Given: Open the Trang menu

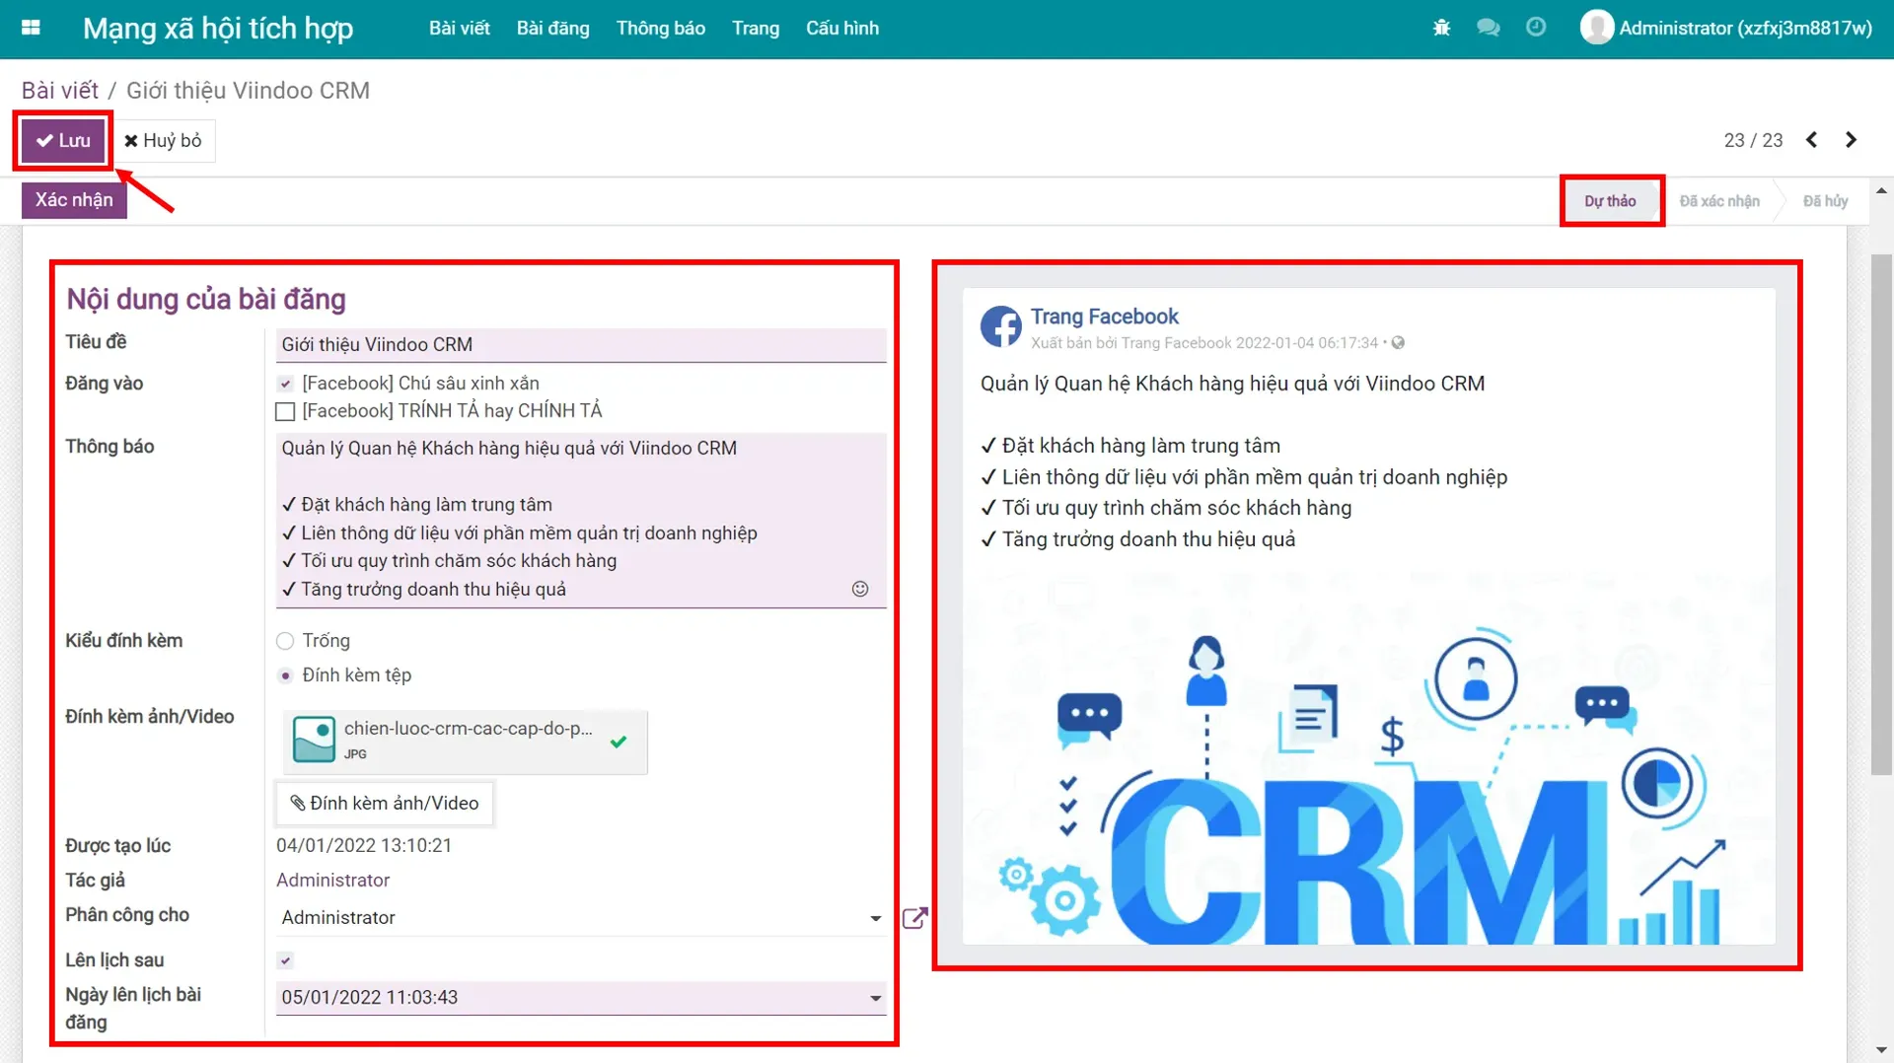Looking at the screenshot, I should click(756, 28).
